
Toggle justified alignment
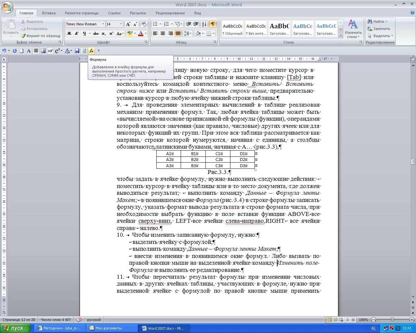(x=178, y=33)
